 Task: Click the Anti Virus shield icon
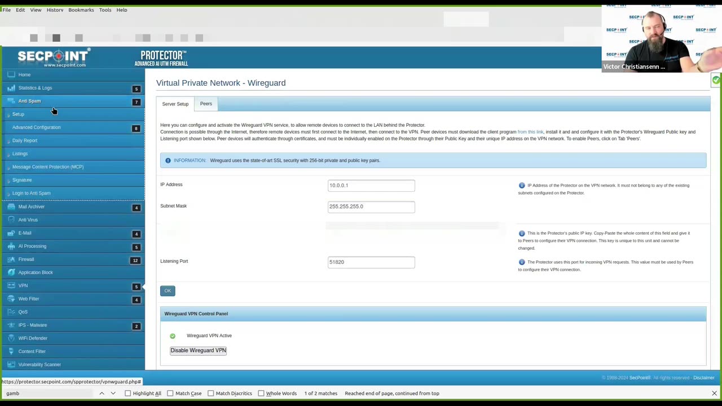pos(11,219)
